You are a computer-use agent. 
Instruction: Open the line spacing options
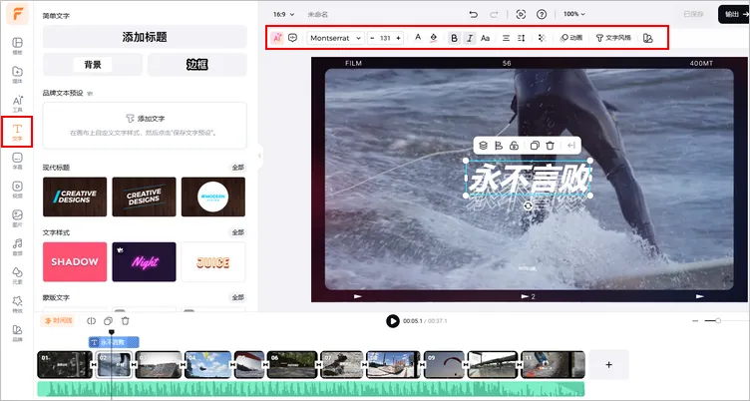[522, 38]
